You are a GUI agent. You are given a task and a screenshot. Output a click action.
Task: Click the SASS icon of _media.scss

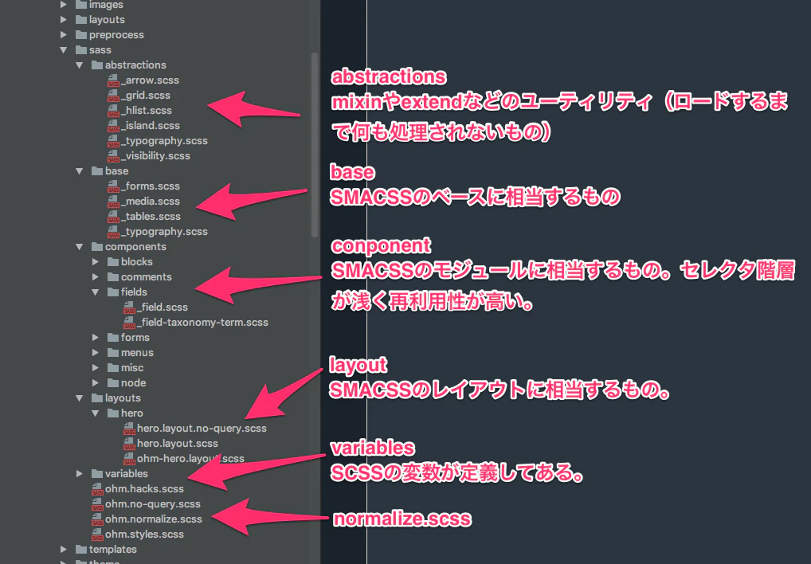(113, 201)
